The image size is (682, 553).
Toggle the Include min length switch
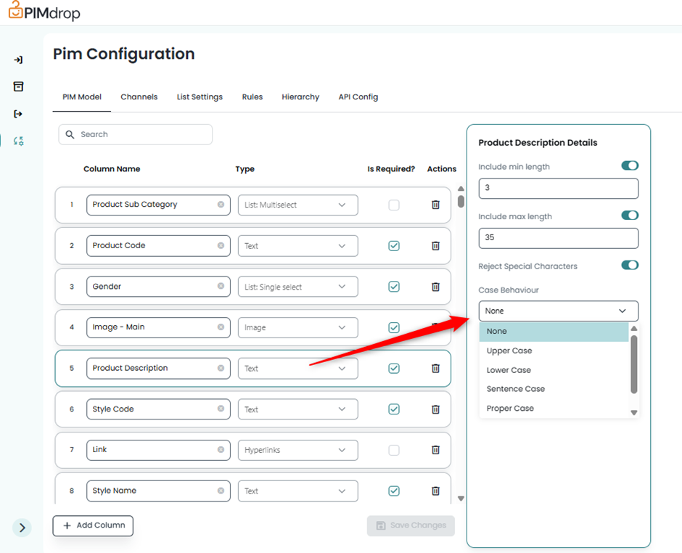[x=629, y=166]
